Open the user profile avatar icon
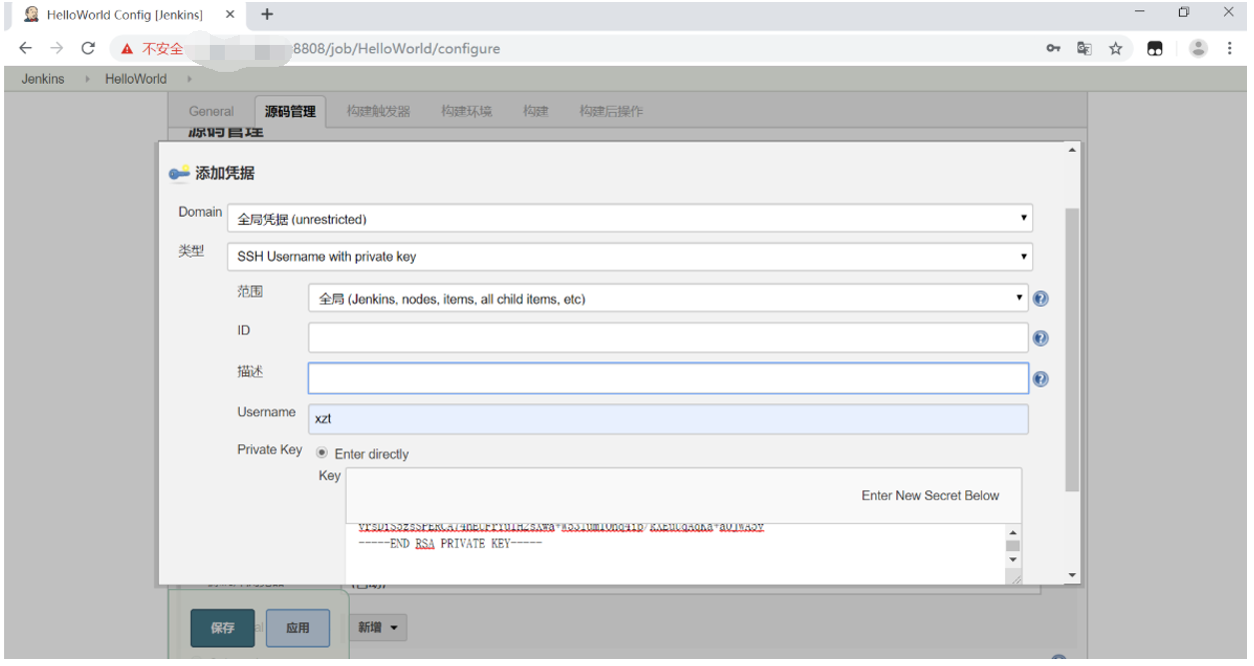 pos(1198,48)
